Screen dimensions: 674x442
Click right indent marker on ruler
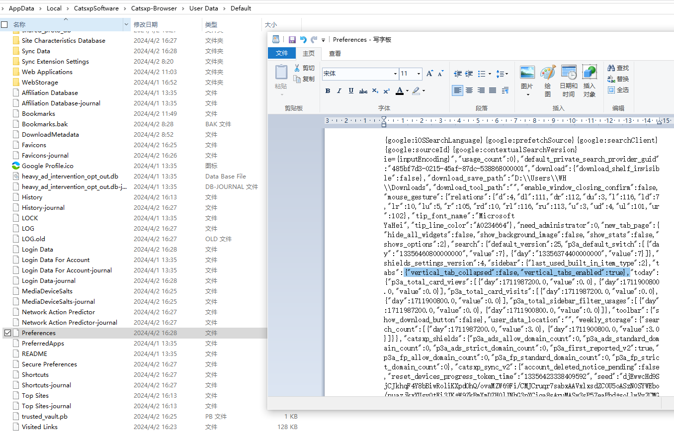660,122
